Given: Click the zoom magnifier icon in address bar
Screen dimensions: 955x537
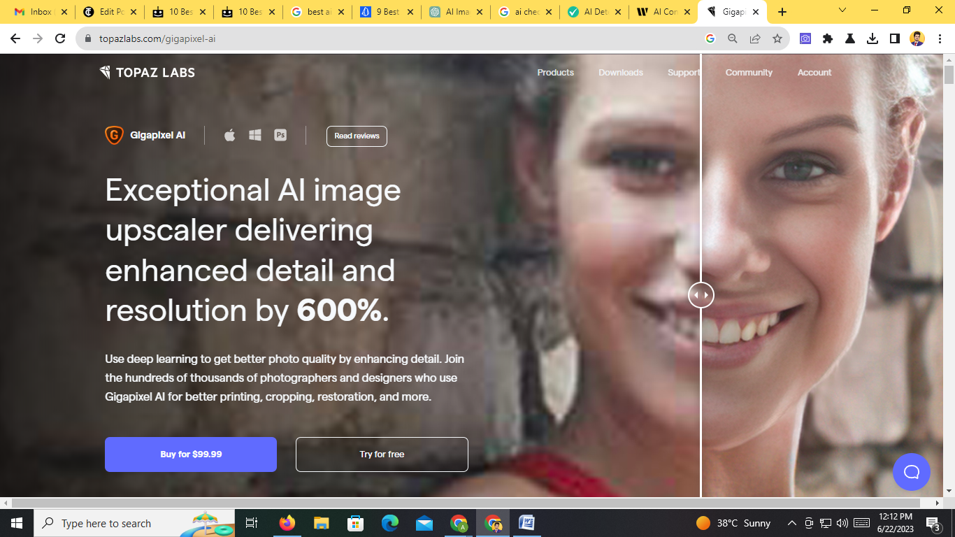Looking at the screenshot, I should pyautogui.click(x=733, y=39).
